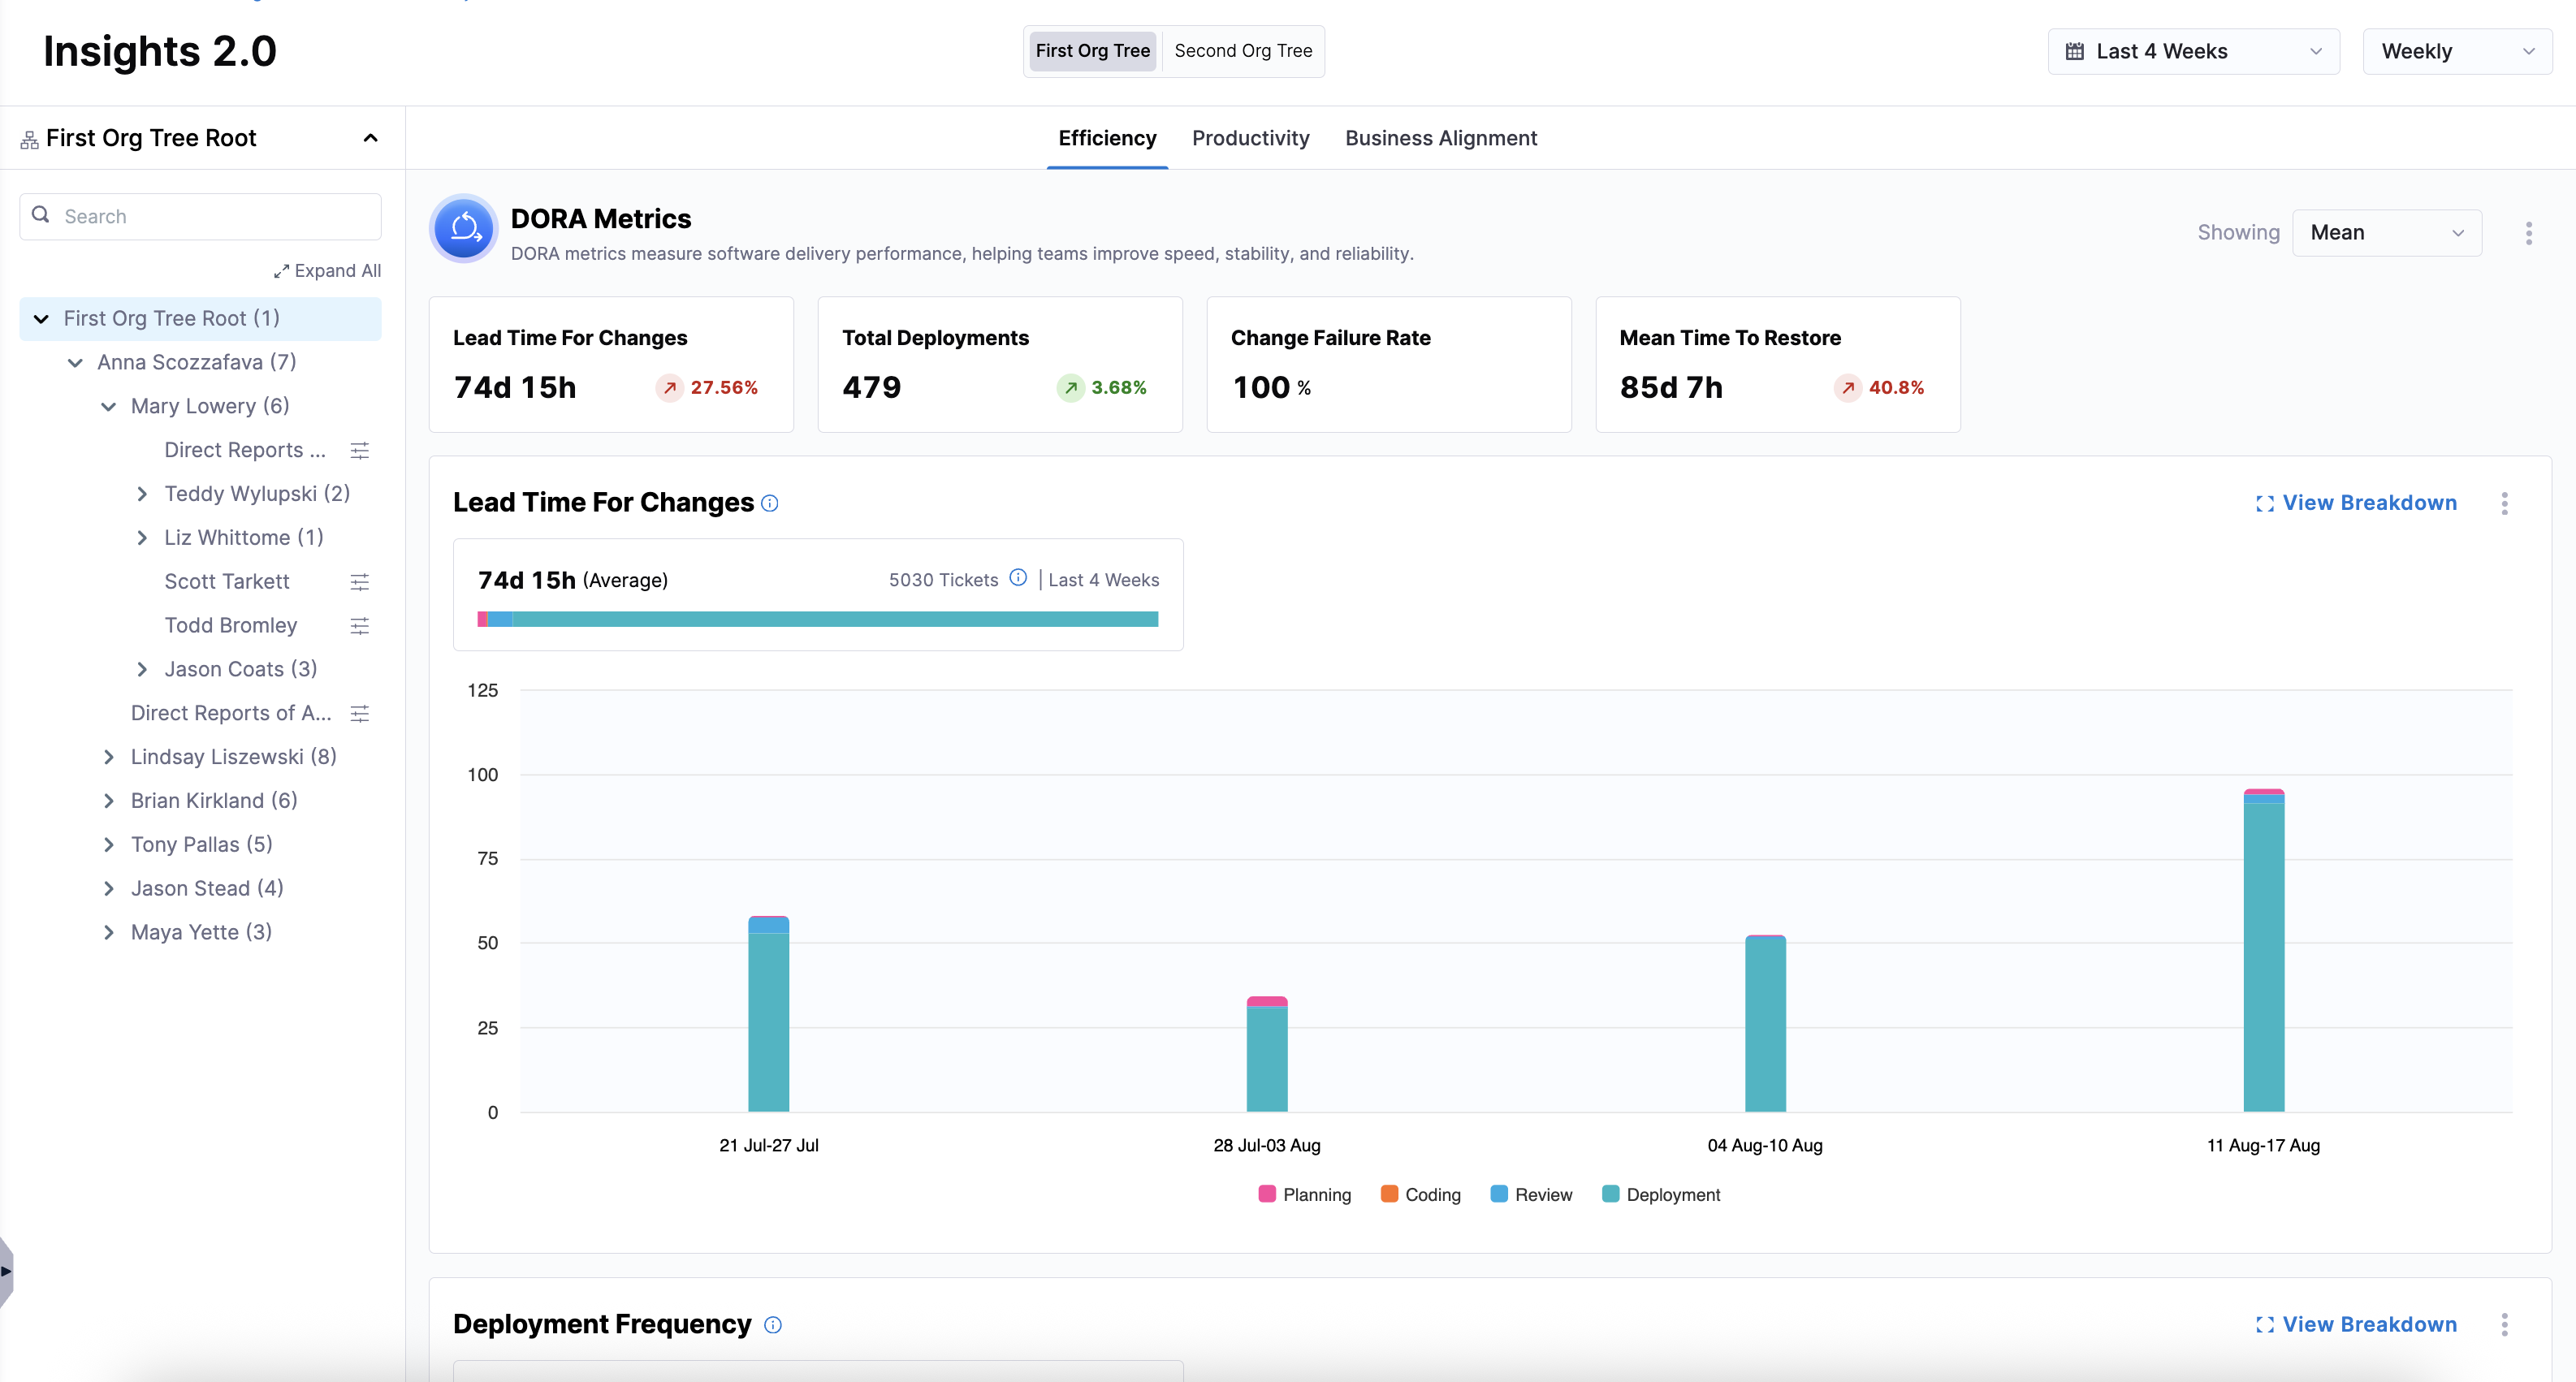This screenshot has height=1382, width=2576.
Task: Expand the Lindsay Liszewski tree node
Action: click(x=109, y=757)
